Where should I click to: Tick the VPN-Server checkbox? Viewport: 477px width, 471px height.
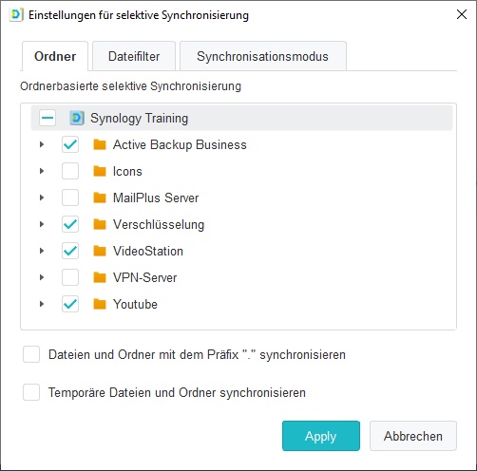click(x=70, y=277)
